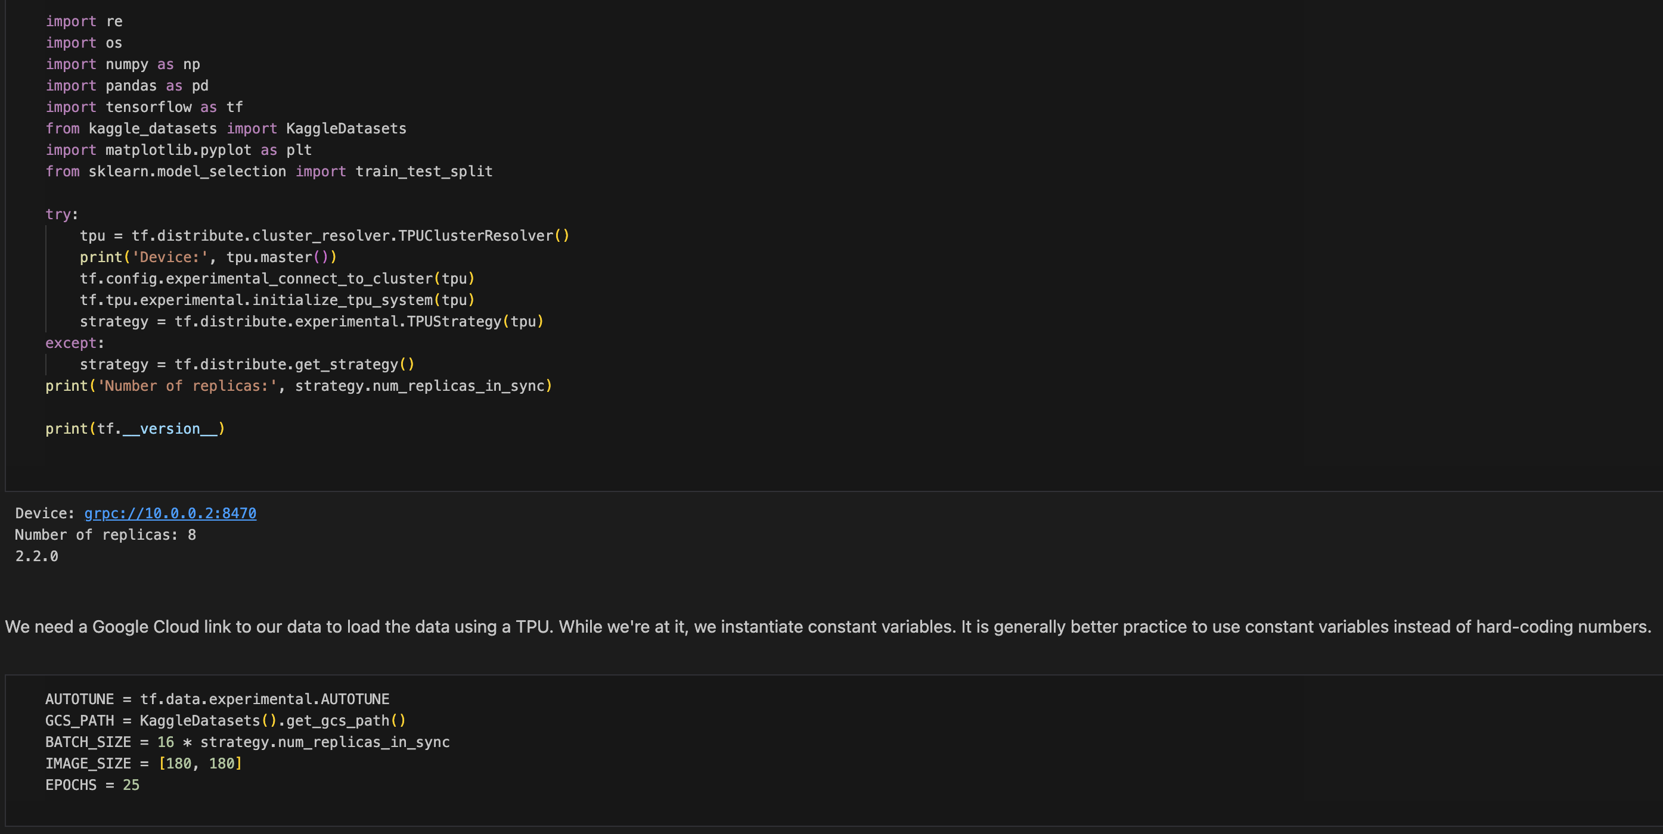This screenshot has width=1663, height=834.
Task: Click the EPOCHS = 25 line
Action: click(92, 785)
